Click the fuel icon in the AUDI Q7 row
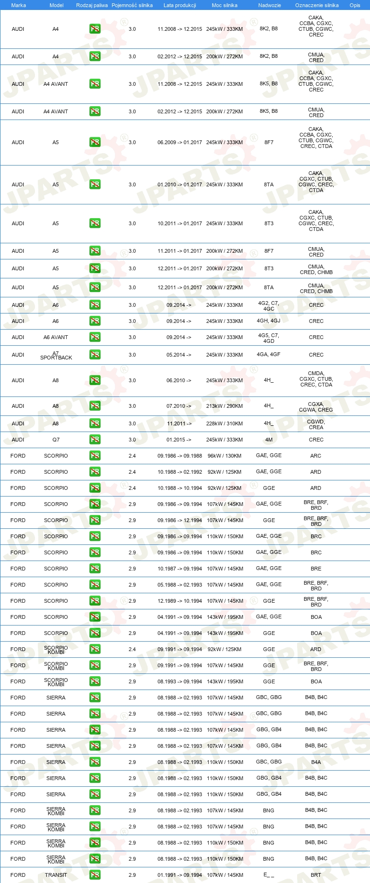 [95, 440]
